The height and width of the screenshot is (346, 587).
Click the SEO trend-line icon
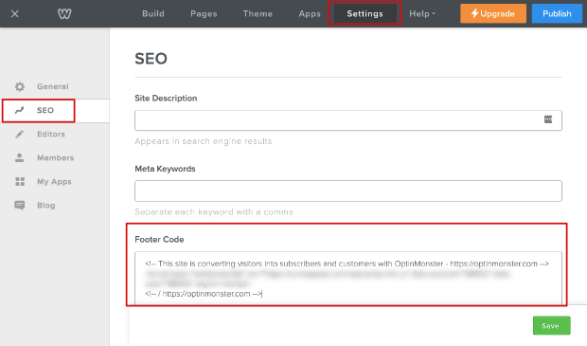(x=20, y=110)
